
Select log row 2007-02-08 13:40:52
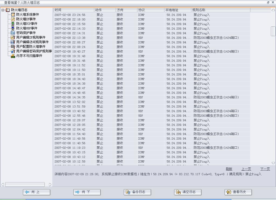coord(152,111)
